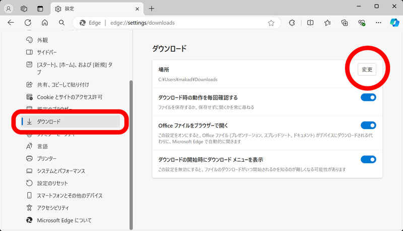Screen dimensions: 403x231
Task: Click the 場所 label
Action: click(164, 70)
